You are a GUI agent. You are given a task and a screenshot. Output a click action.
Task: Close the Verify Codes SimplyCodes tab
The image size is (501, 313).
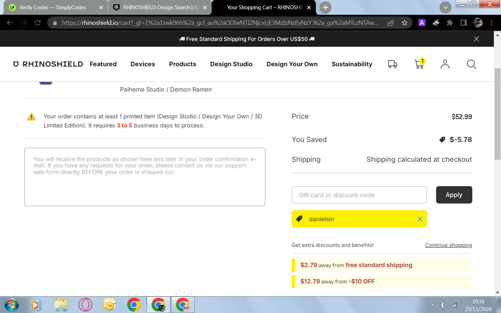[101, 7]
